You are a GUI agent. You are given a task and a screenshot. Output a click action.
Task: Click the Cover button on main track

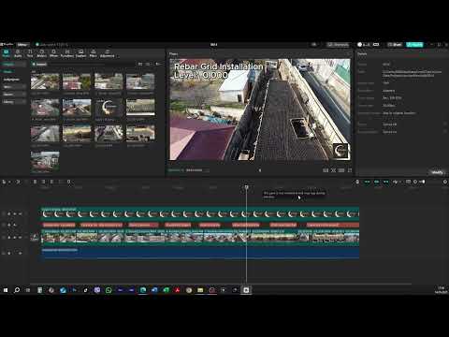[x=35, y=238]
